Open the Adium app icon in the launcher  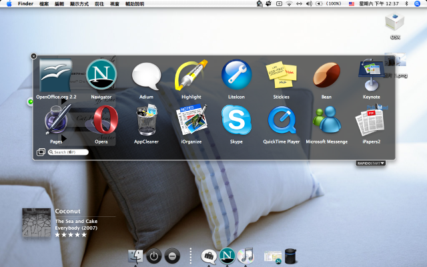point(146,76)
